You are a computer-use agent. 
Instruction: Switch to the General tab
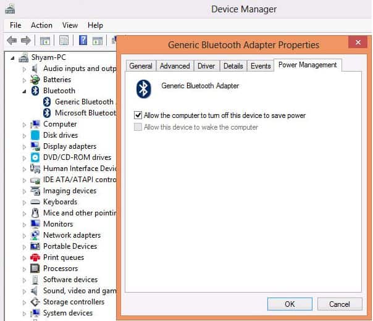pyautogui.click(x=141, y=66)
